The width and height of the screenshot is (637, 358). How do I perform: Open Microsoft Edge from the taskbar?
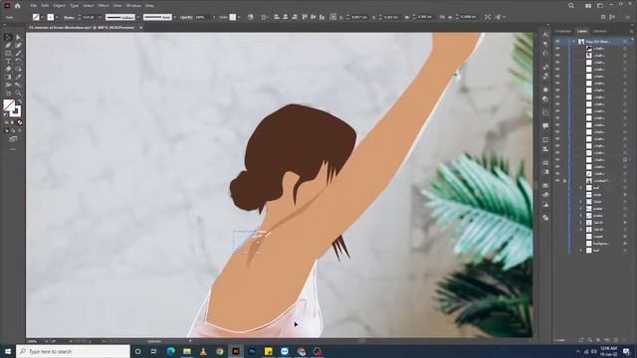tap(170, 351)
